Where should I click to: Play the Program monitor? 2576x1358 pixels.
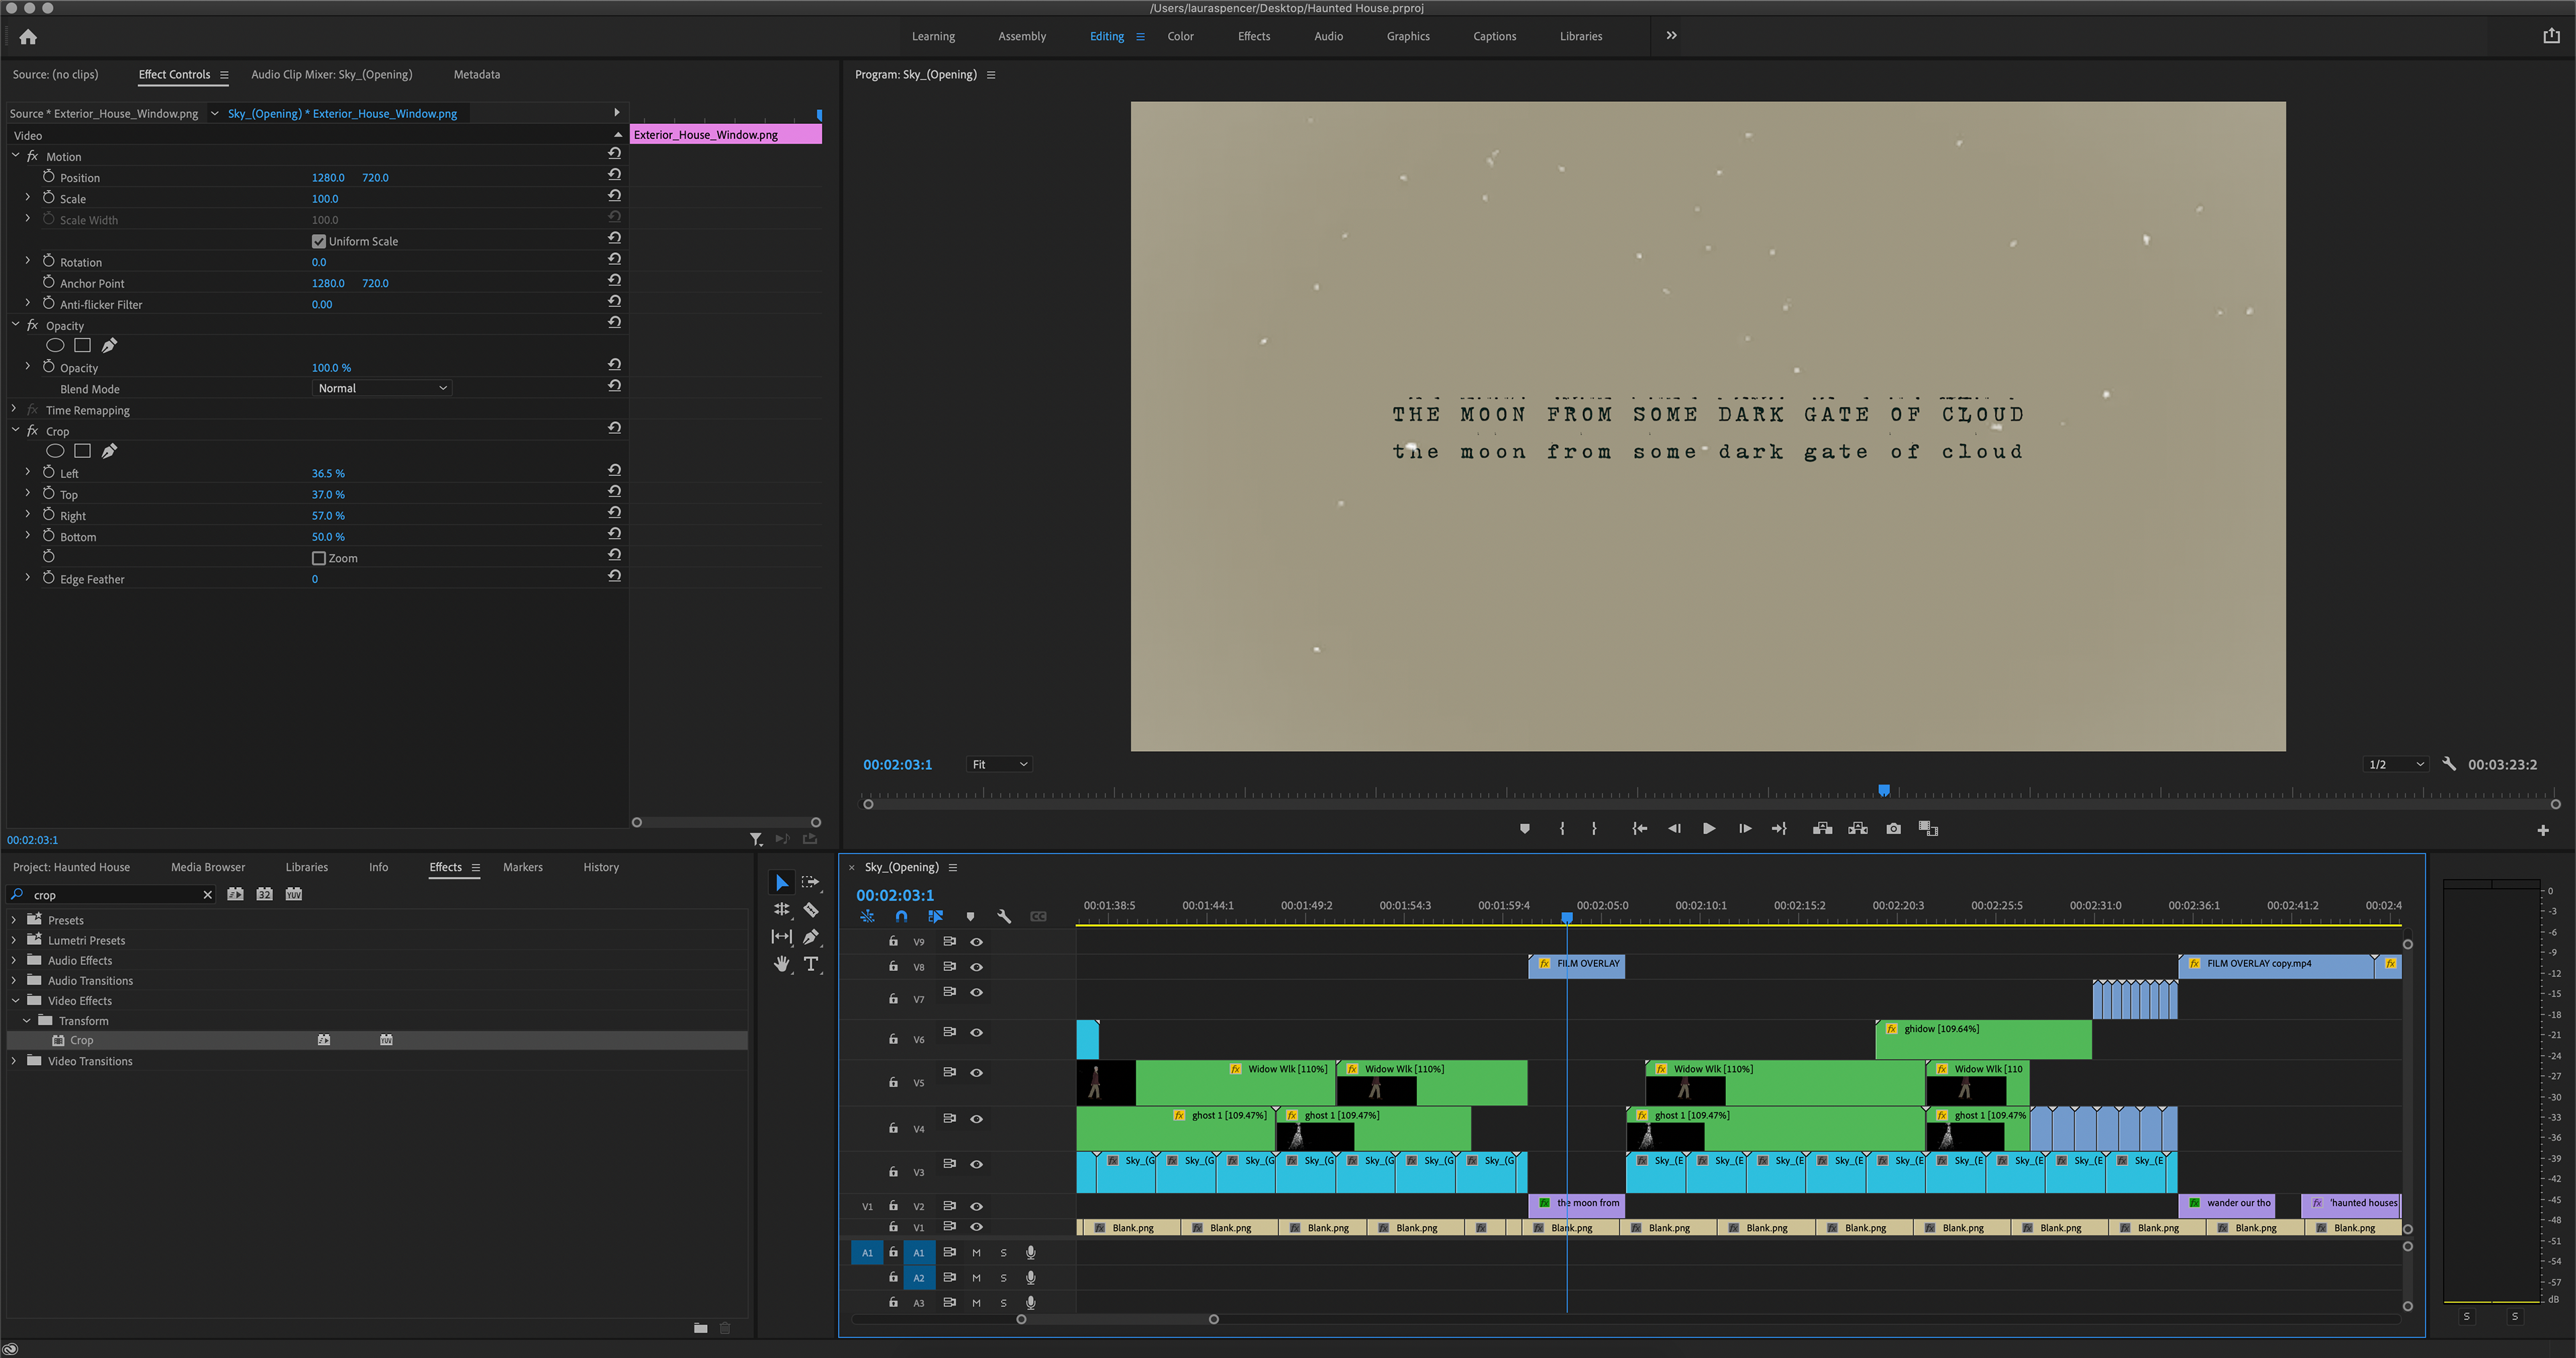point(1709,828)
